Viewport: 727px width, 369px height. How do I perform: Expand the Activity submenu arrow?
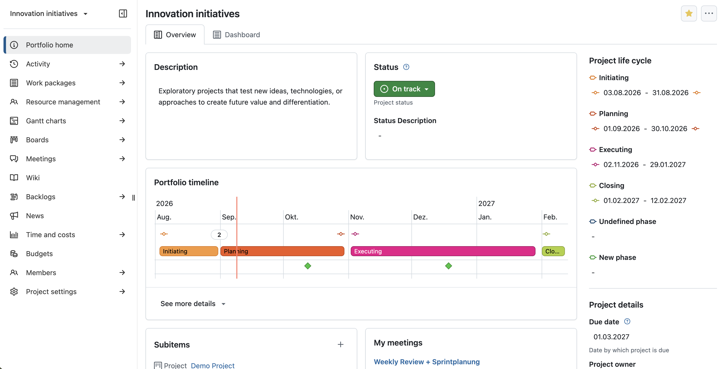[122, 64]
